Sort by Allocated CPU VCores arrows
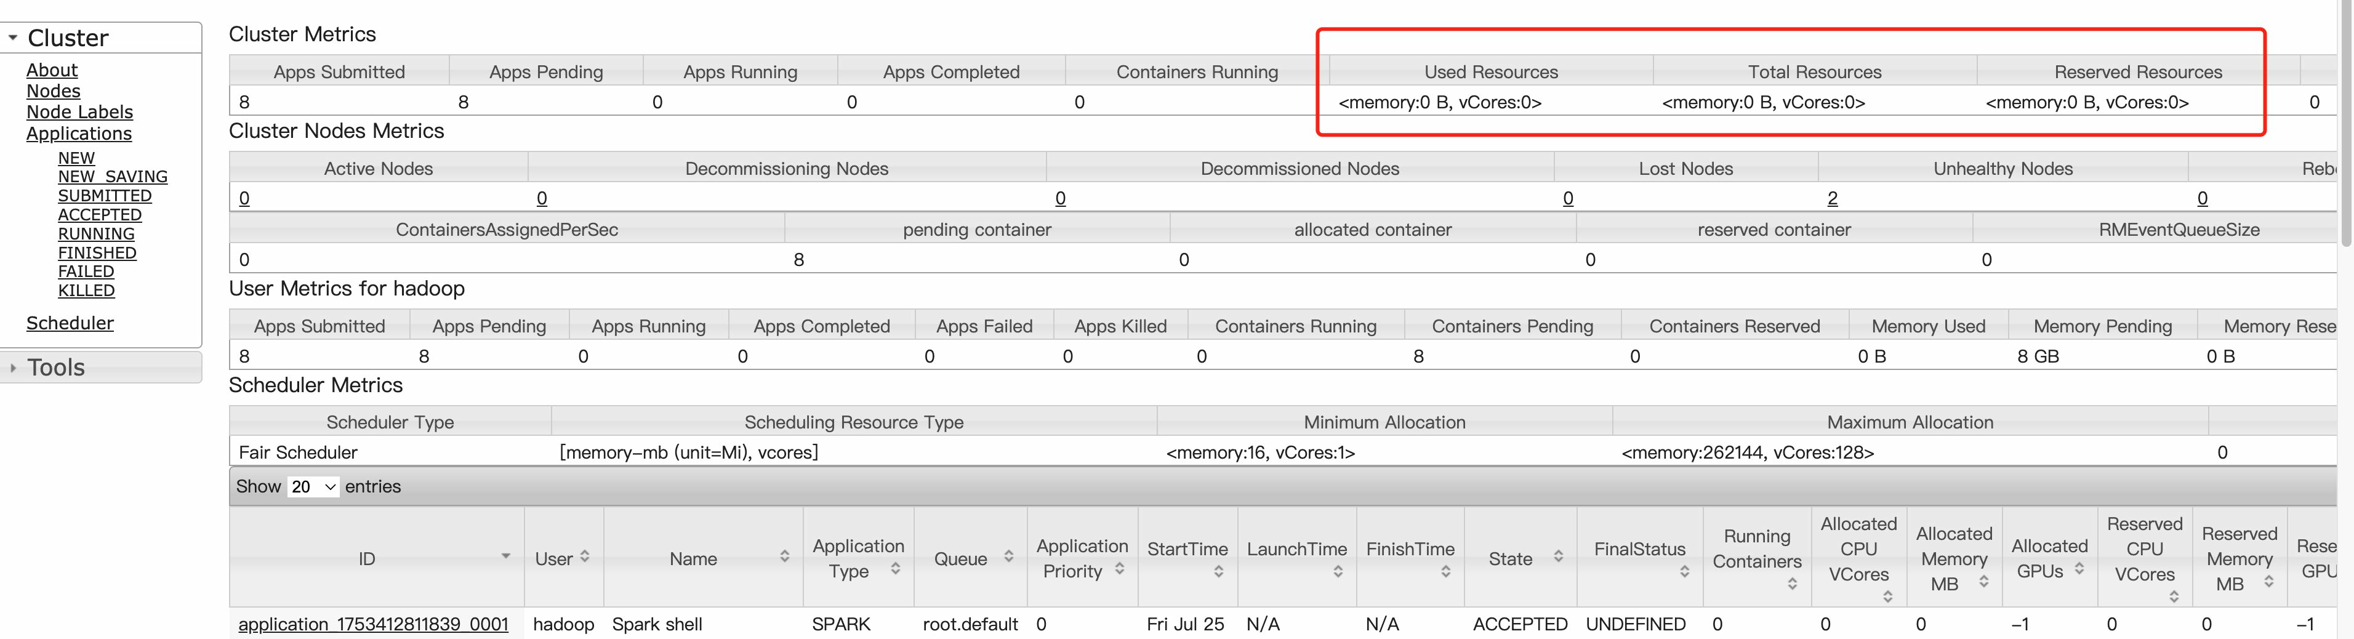This screenshot has height=639, width=2354. tap(1887, 597)
